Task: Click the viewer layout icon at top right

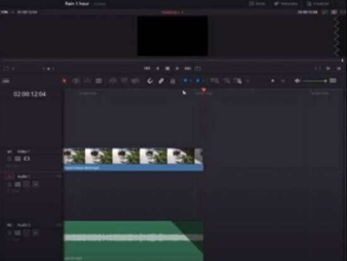Action: coord(334,12)
